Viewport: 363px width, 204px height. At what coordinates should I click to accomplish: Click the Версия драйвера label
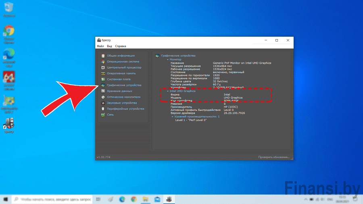pyautogui.click(x=183, y=113)
